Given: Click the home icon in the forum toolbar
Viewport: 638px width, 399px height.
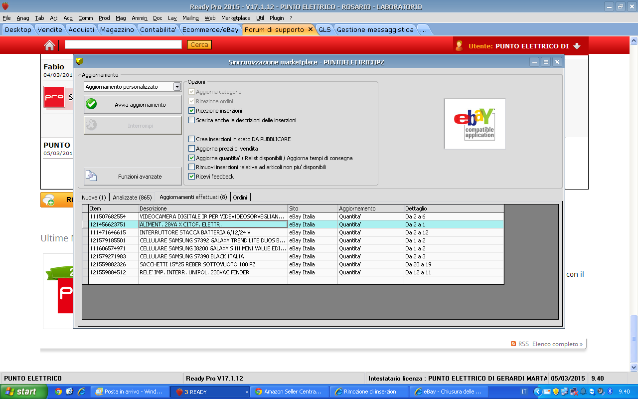Looking at the screenshot, I should click(49, 45).
